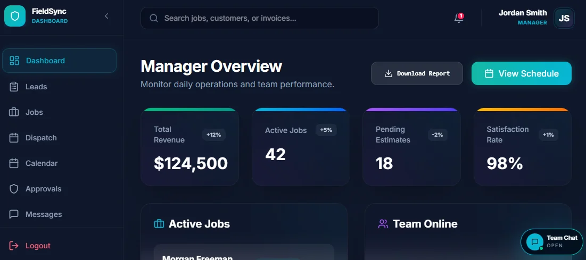Click the FieldSync brand name
The image size is (586, 260).
pyautogui.click(x=49, y=12)
